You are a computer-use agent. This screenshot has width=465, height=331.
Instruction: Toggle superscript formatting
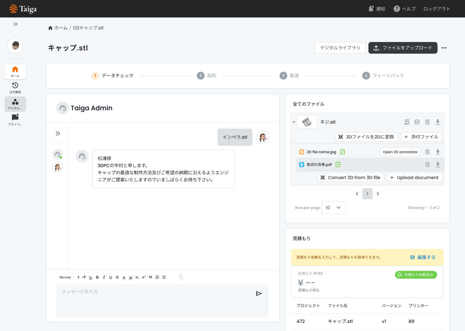coord(144,277)
